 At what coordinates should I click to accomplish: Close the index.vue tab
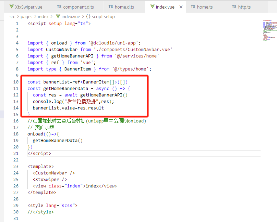click(x=181, y=7)
